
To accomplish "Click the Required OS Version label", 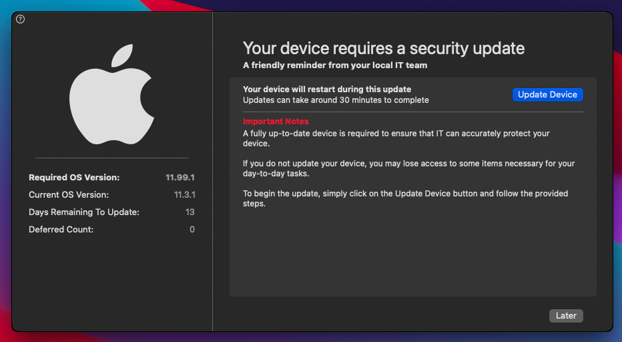I will click(74, 178).
